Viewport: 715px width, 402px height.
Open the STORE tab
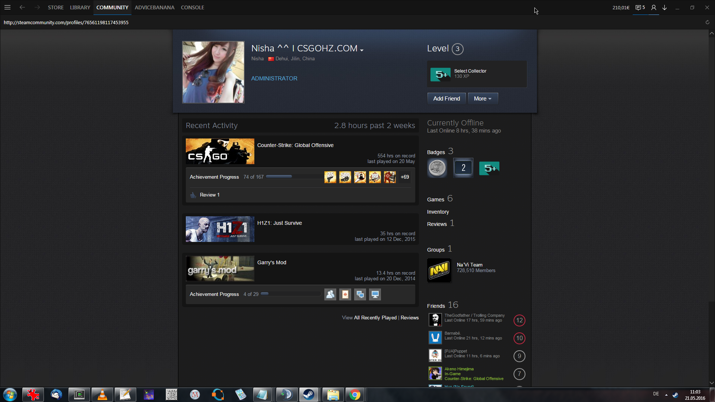click(55, 7)
